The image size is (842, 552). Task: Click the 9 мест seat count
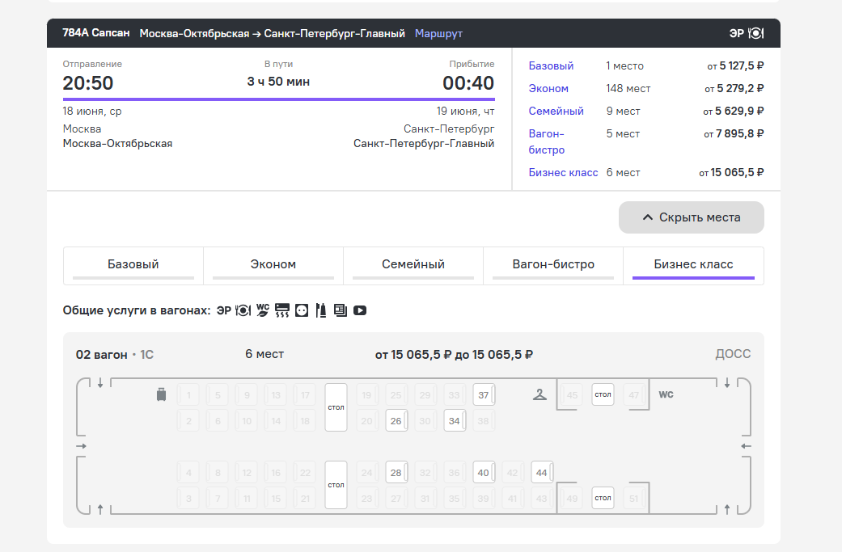click(624, 111)
